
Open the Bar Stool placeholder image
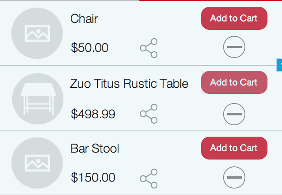(x=37, y=163)
